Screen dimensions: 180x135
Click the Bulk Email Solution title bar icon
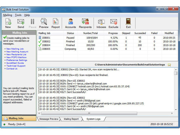pos(4,10)
